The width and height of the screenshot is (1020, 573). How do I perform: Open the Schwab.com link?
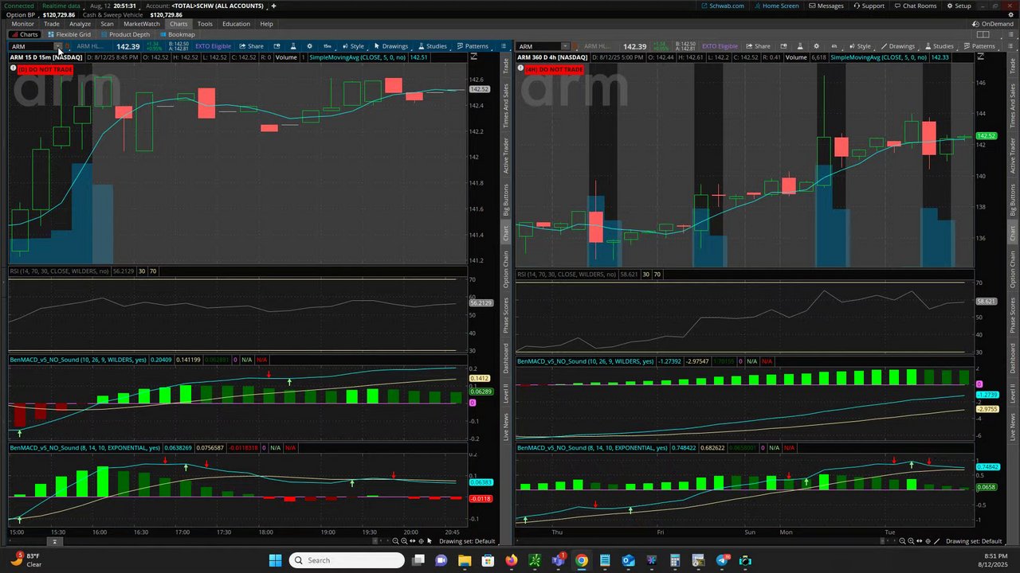tap(722, 6)
